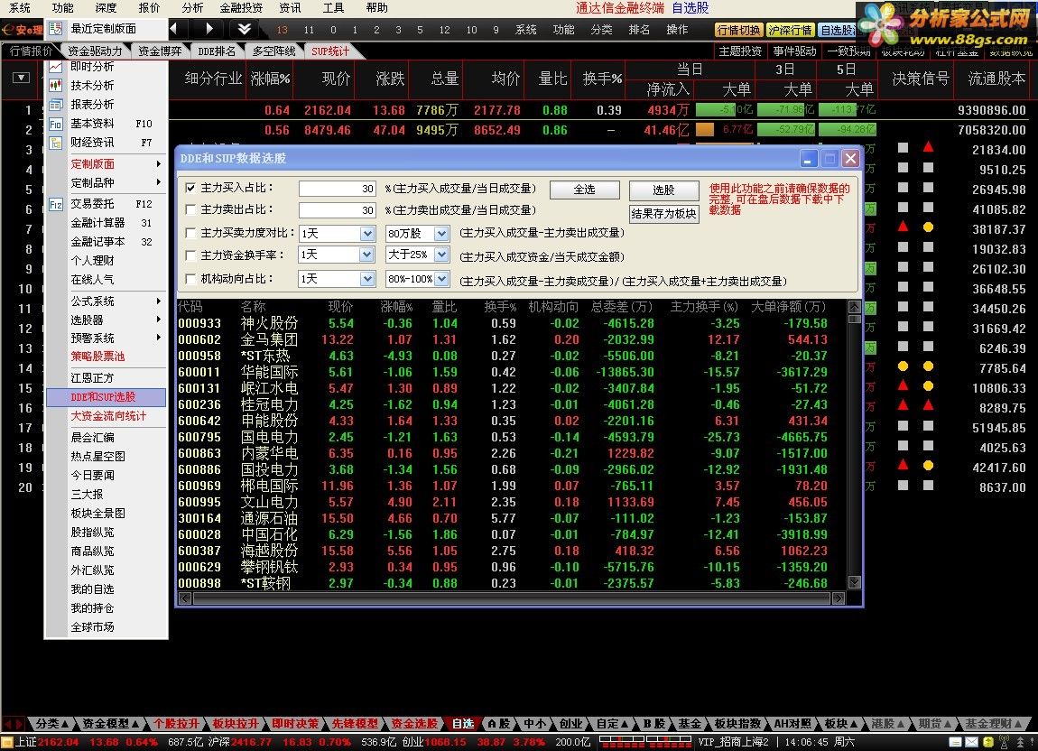Open the 80%-100% dropdown
This screenshot has width=1038, height=751.
[441, 279]
